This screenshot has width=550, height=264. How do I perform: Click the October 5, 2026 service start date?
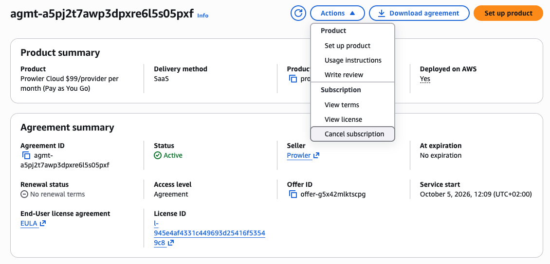(476, 194)
